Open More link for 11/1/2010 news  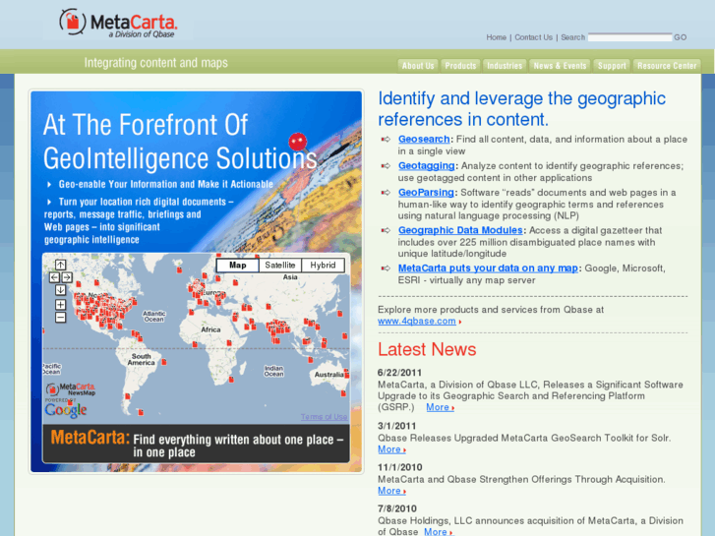(391, 491)
